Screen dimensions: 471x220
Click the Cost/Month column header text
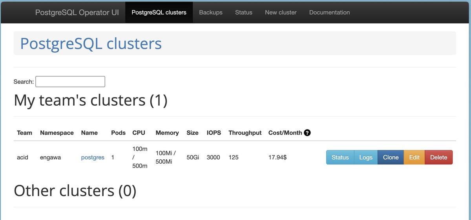pyautogui.click(x=285, y=133)
